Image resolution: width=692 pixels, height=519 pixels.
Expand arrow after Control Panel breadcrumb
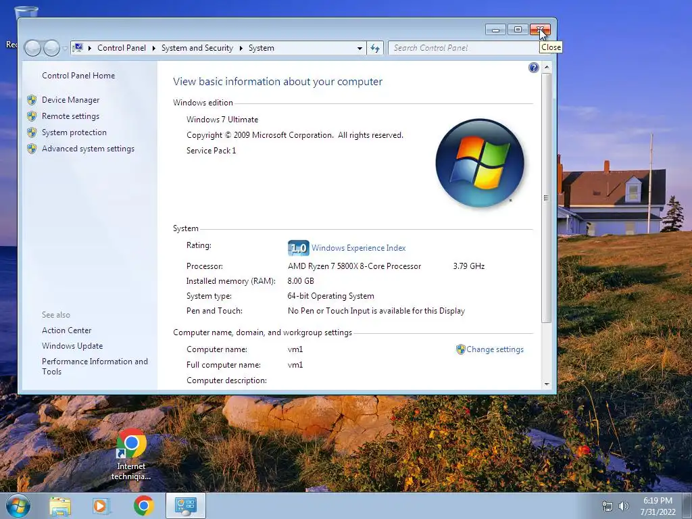[x=153, y=48]
